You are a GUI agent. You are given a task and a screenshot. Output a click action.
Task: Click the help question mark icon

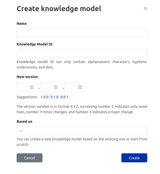point(145,9)
